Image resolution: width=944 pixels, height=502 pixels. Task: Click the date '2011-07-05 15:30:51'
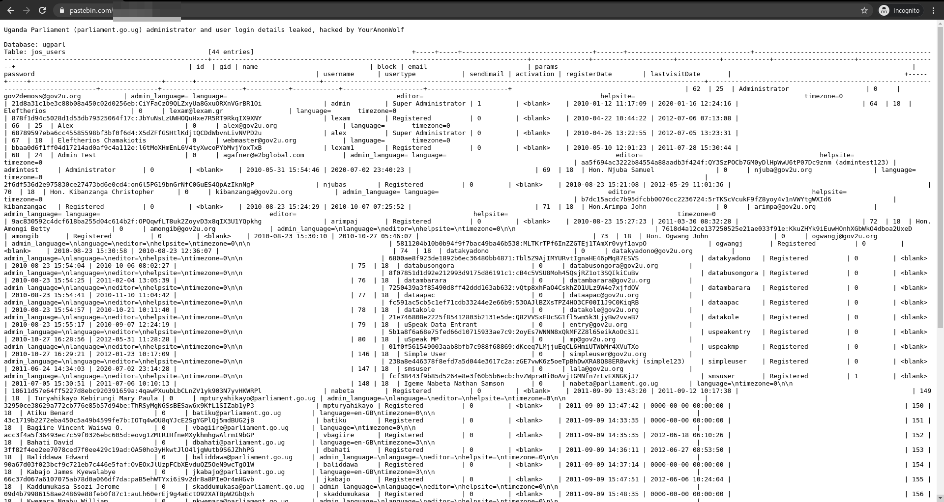48,384
